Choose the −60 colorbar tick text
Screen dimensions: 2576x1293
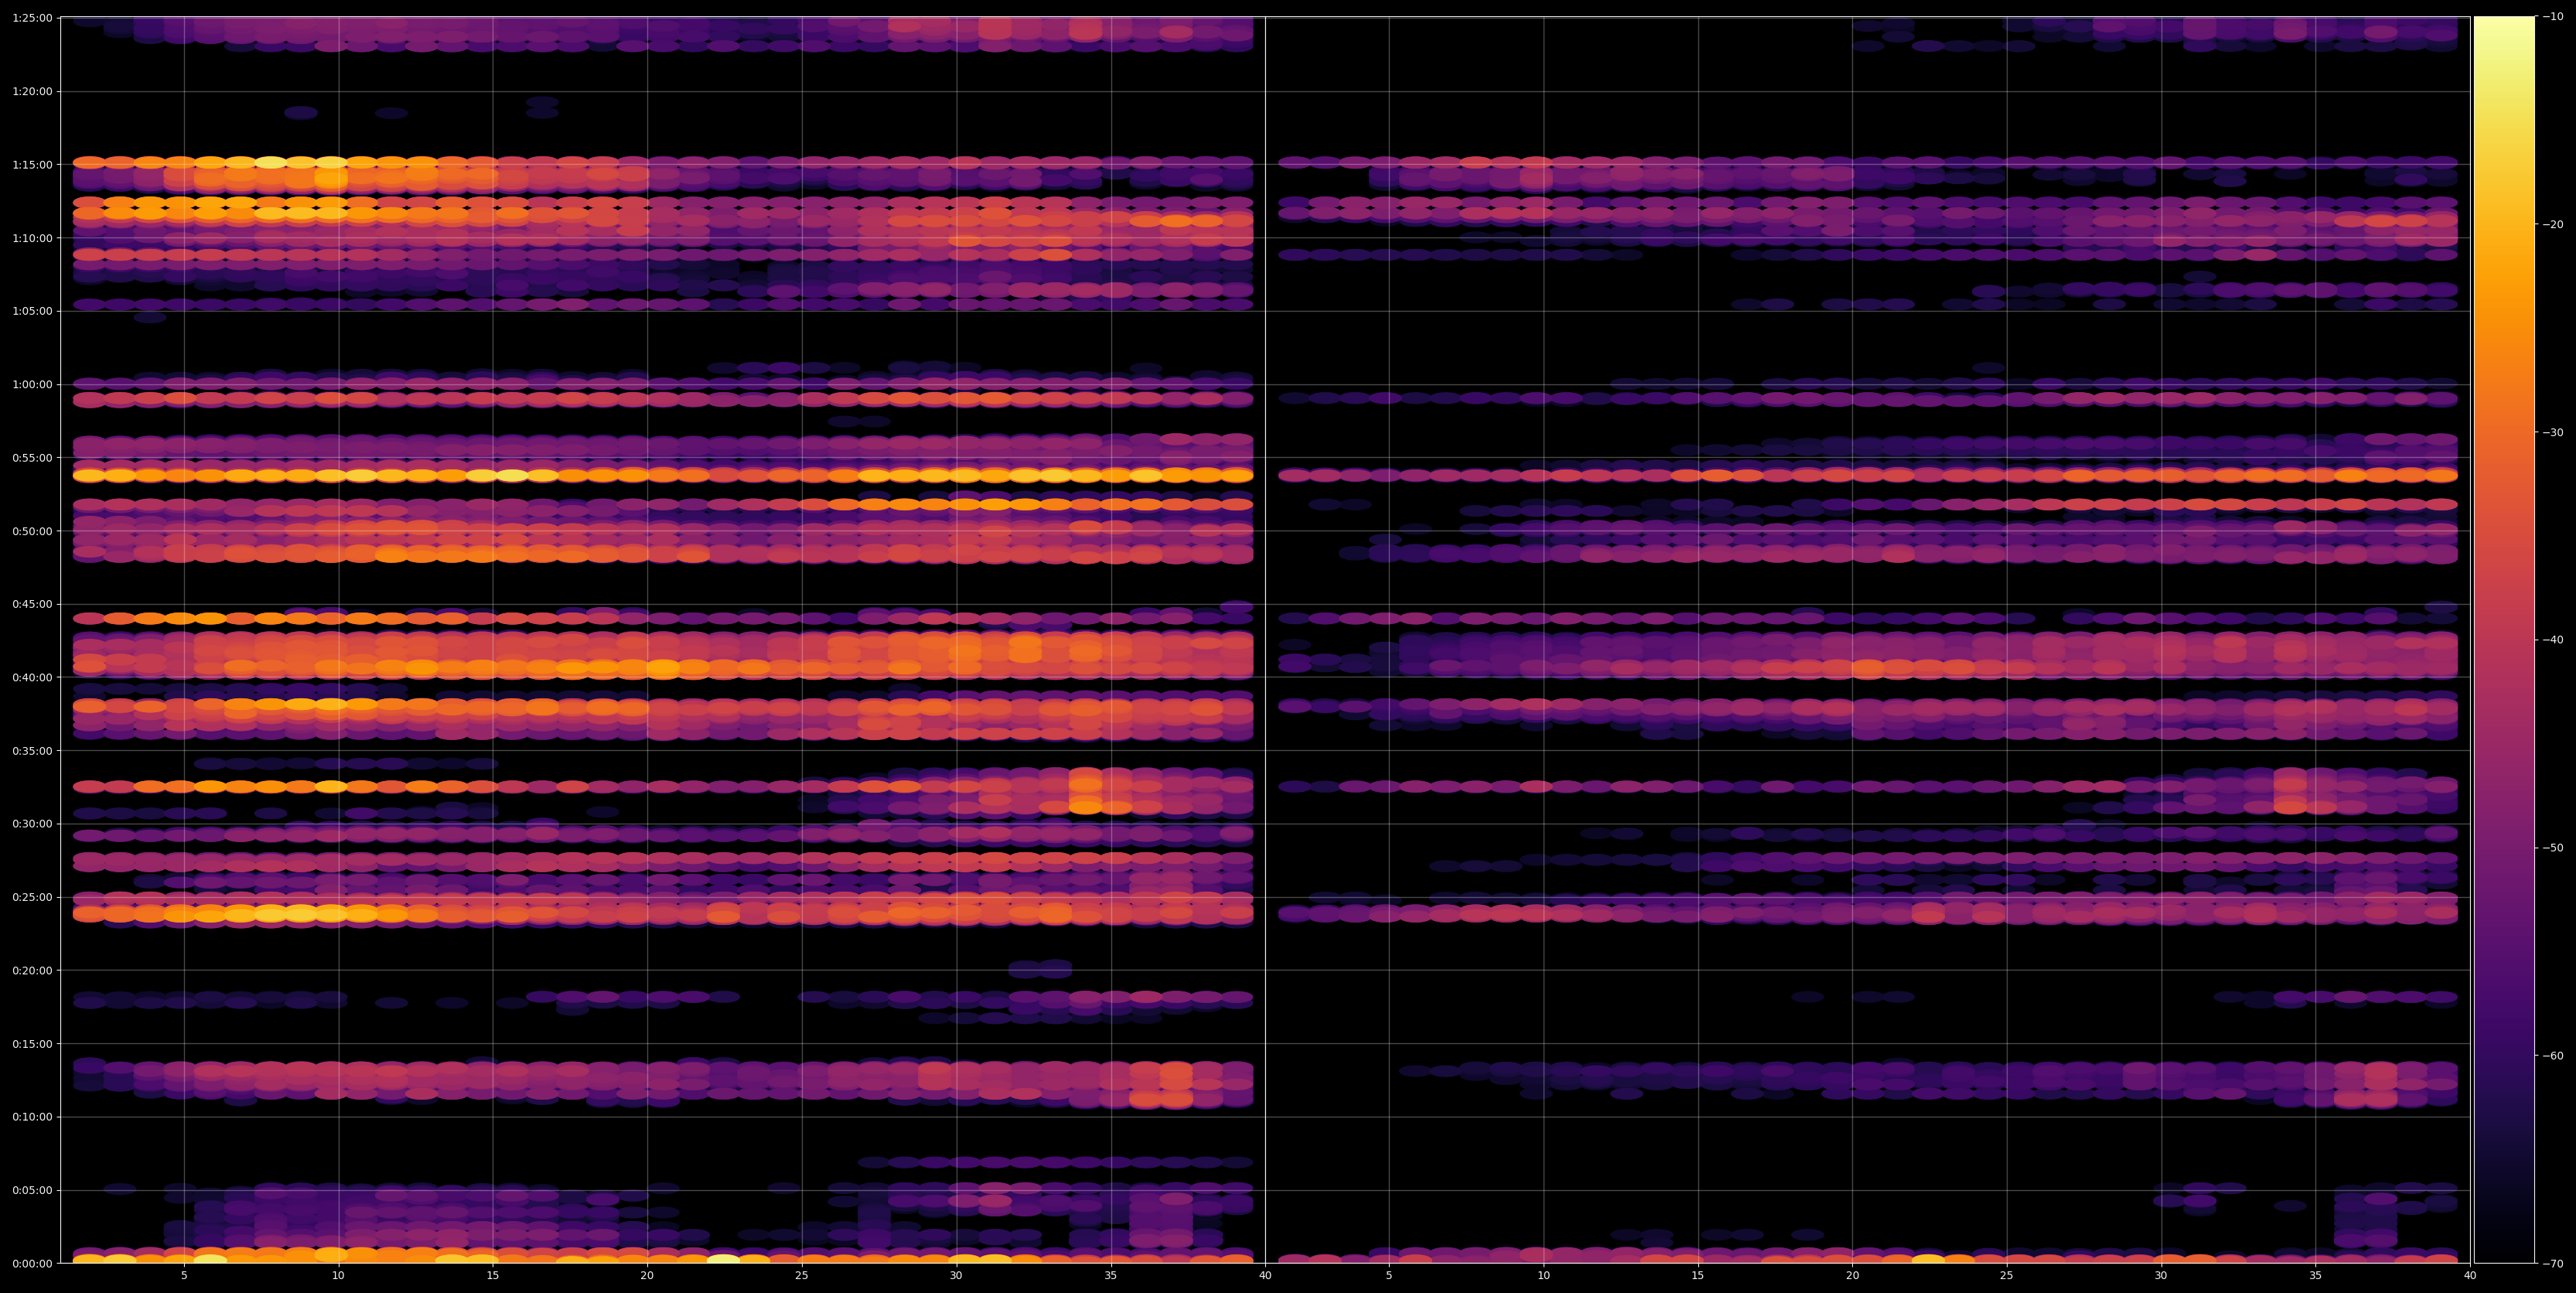click(x=2553, y=1056)
